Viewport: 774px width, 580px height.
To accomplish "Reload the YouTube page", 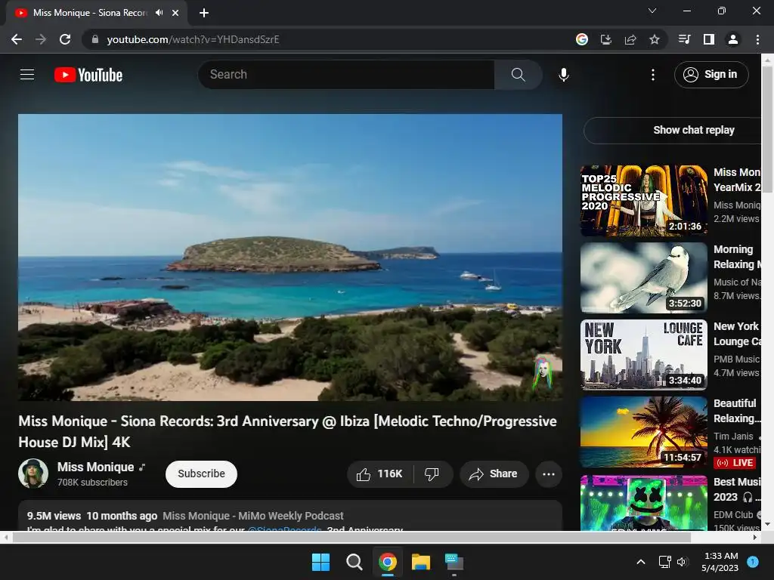I will click(x=65, y=39).
